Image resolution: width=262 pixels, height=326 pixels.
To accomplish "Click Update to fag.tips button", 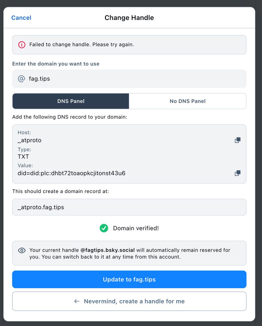I will pos(129,279).
